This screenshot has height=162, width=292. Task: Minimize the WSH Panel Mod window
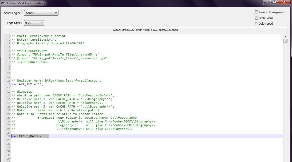click(x=267, y=2)
